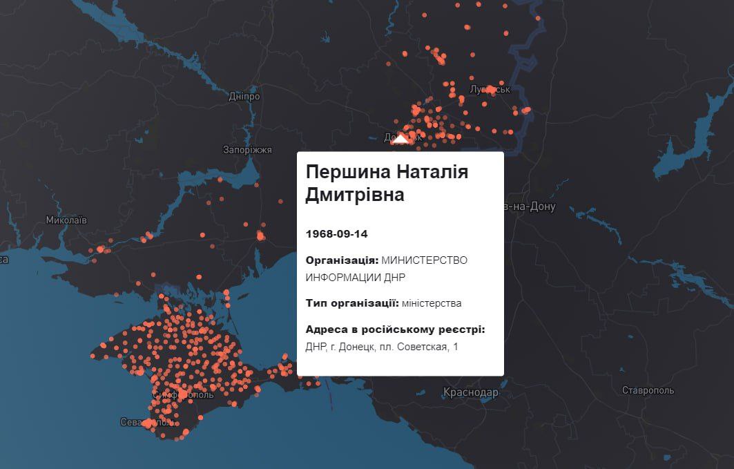The width and height of the screenshot is (734, 469).
Task: Select the marker on the Сімферополь label
Action: (182, 394)
